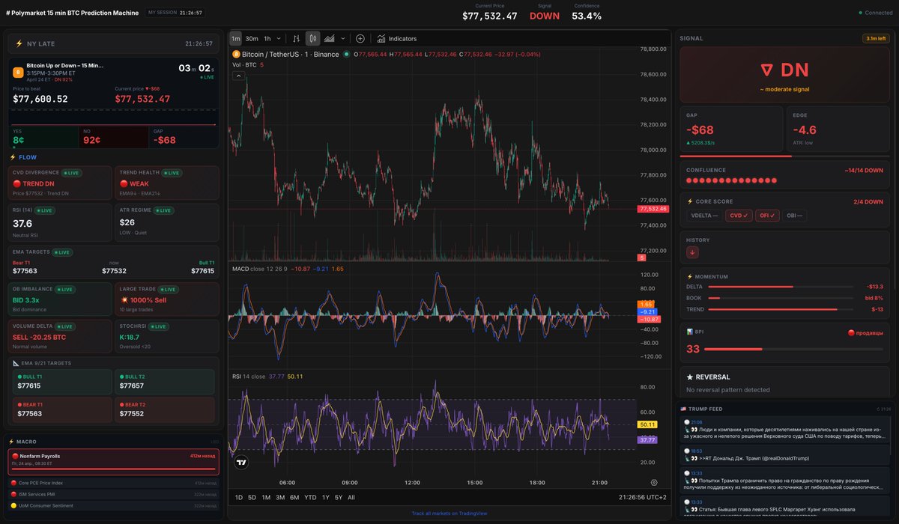The height and width of the screenshot is (524, 899).
Task: Open the Indicators panel
Action: pyautogui.click(x=397, y=38)
